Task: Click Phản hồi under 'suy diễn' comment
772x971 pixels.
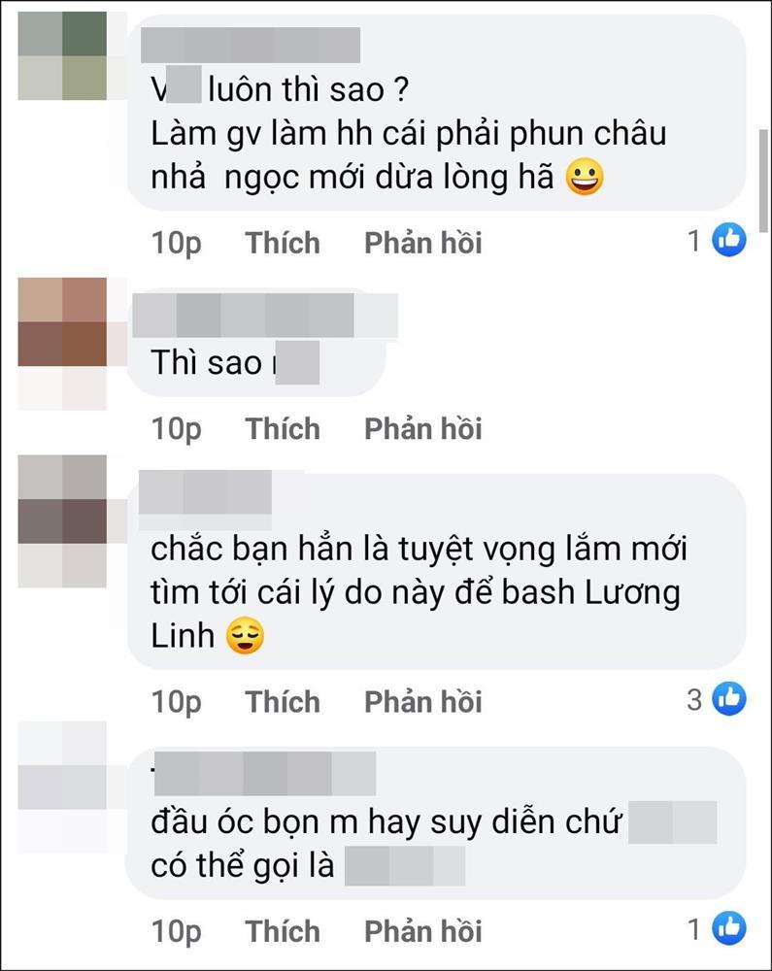Action: point(422,931)
